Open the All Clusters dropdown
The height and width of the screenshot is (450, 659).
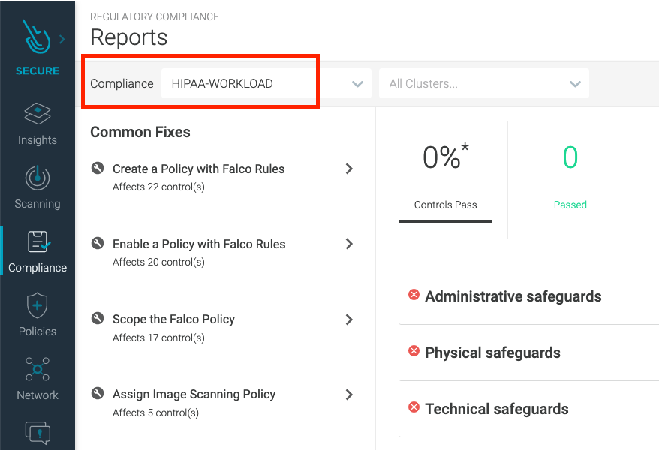483,83
